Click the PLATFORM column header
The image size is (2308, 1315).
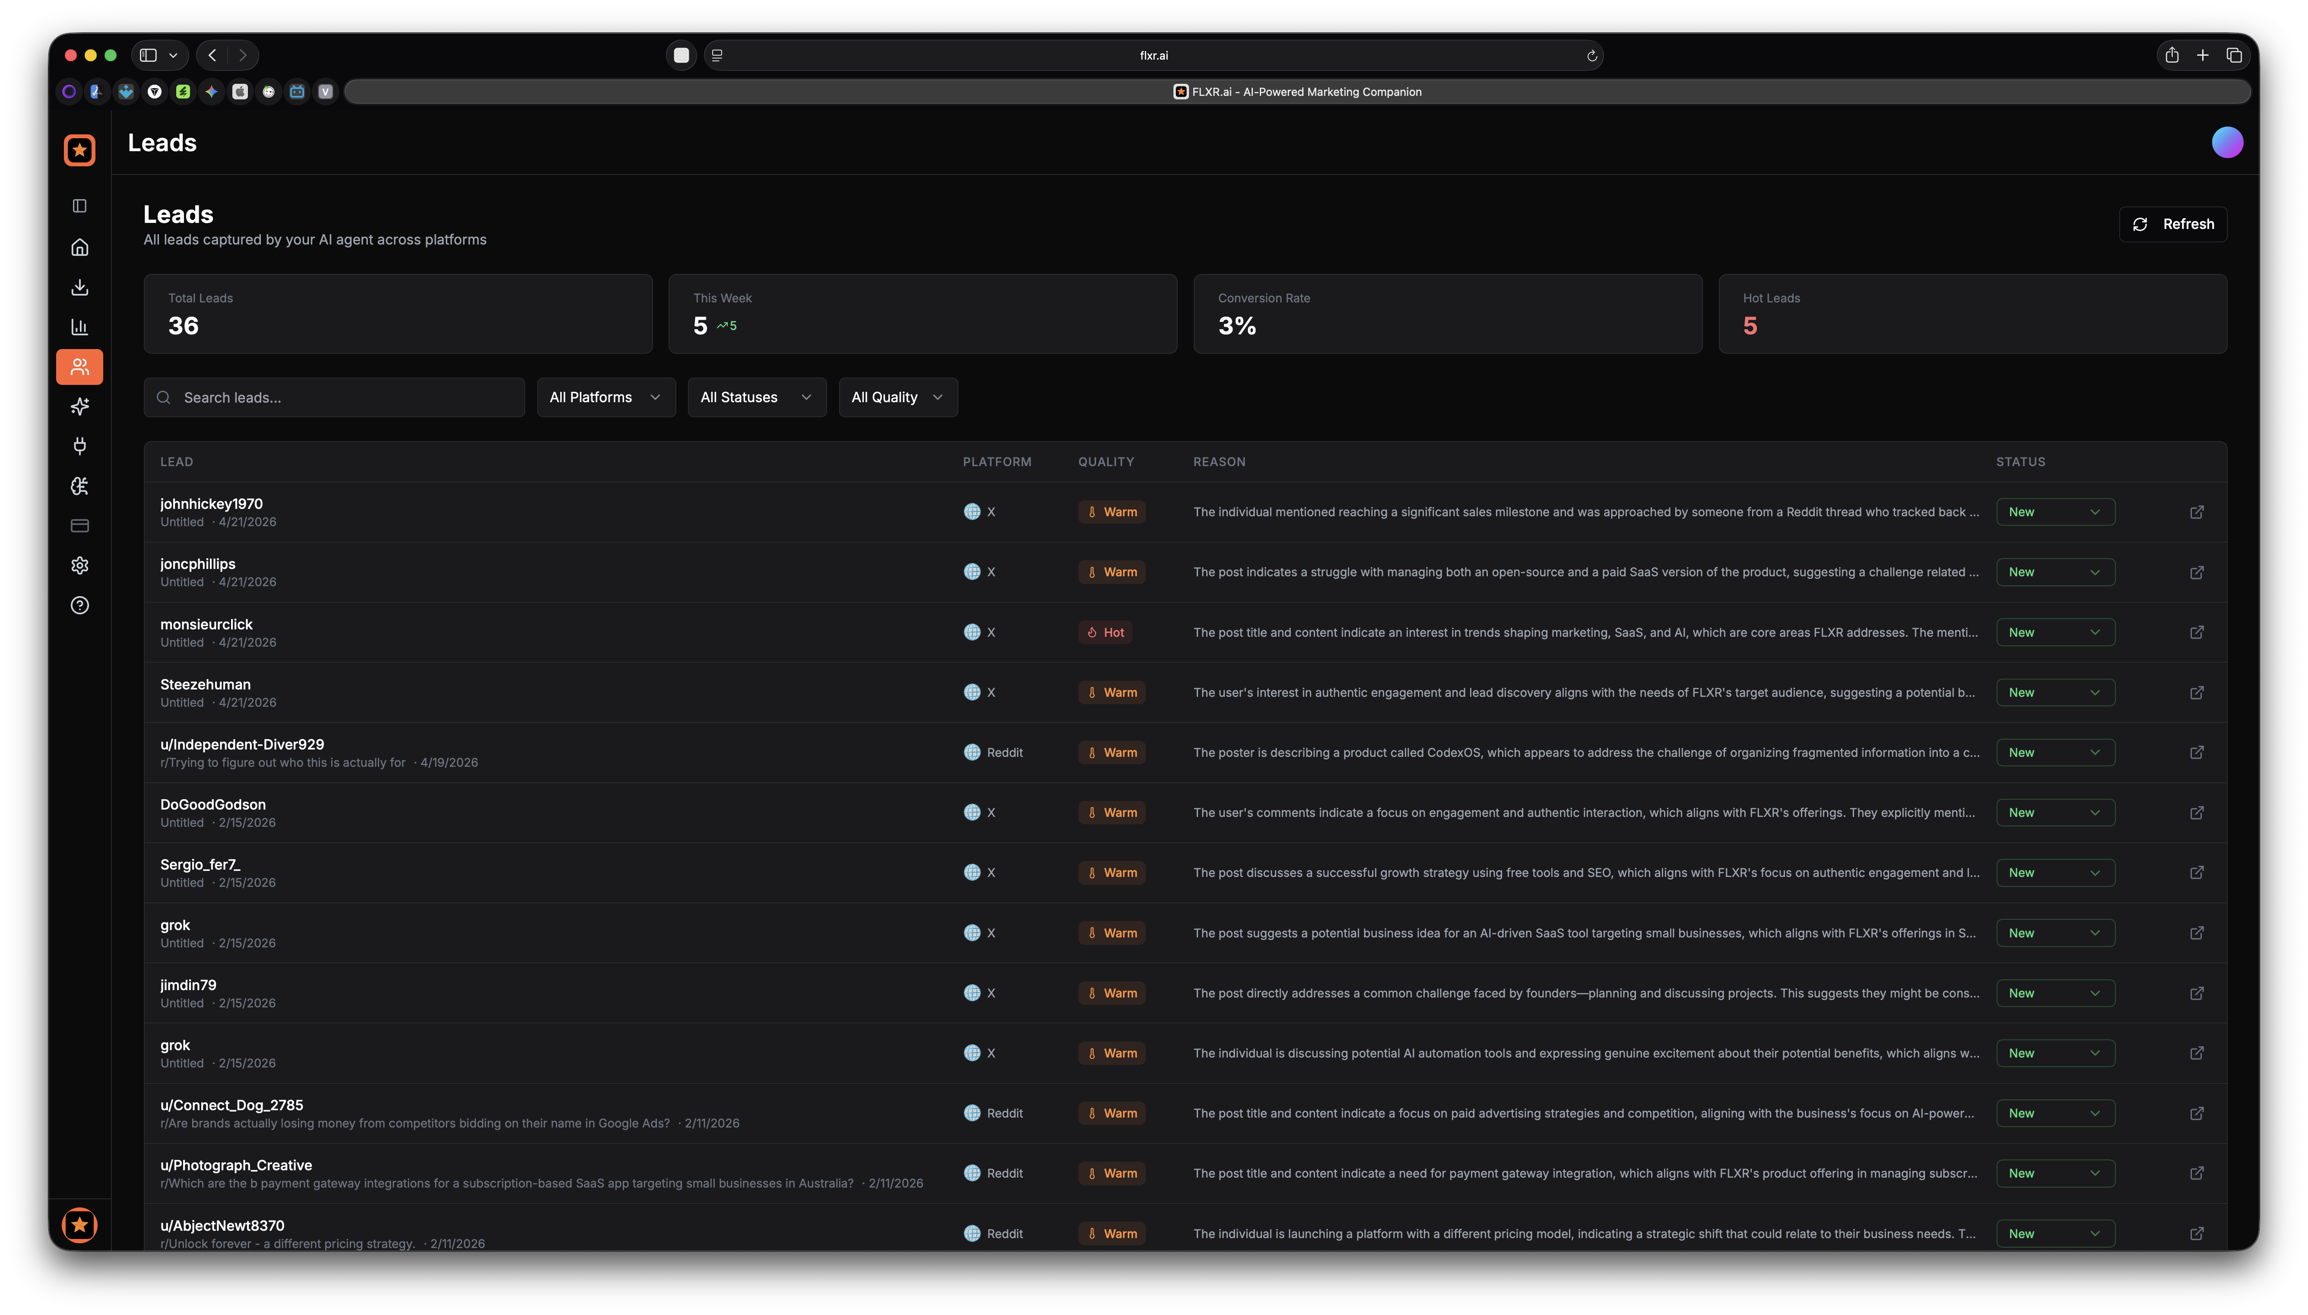[x=996, y=461]
